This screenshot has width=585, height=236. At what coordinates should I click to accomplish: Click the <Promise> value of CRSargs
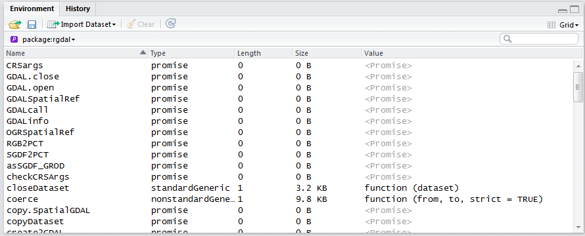pyautogui.click(x=388, y=66)
